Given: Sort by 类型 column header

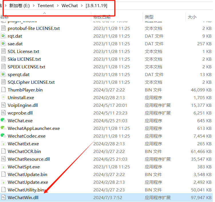Looking at the screenshot, I should pos(149,17).
